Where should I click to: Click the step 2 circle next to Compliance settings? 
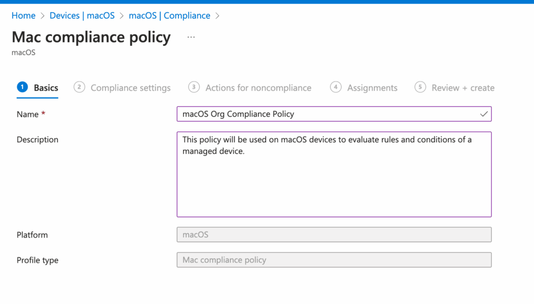(79, 88)
